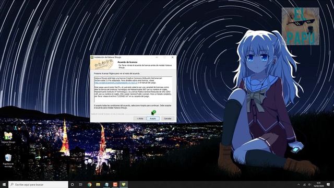Open the volume tray icon
The image size is (334, 188).
(x=309, y=184)
